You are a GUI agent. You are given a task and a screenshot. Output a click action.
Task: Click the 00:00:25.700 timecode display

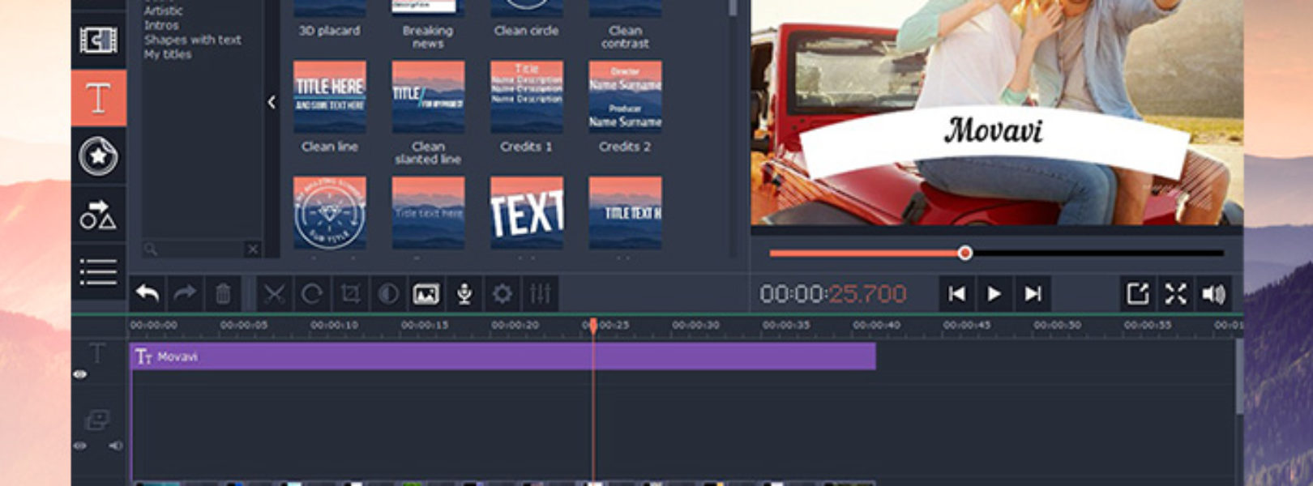[832, 294]
